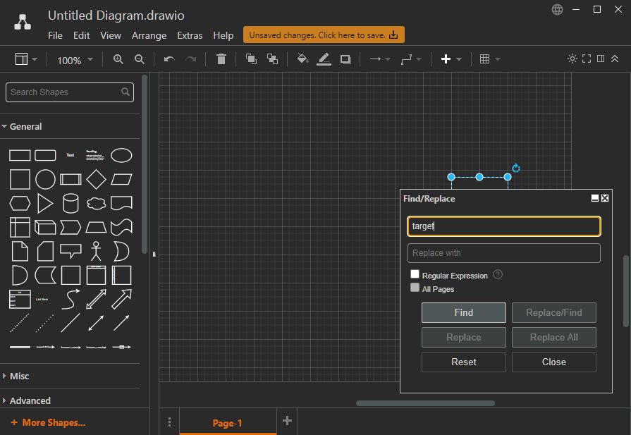This screenshot has width=631, height=435.
Task: Undo the last action
Action: [x=169, y=59]
